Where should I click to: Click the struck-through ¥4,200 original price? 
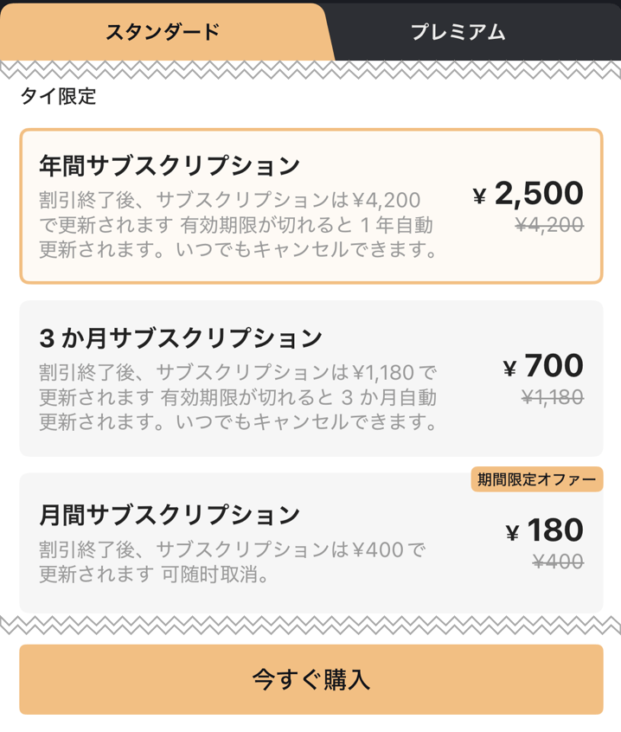549,226
